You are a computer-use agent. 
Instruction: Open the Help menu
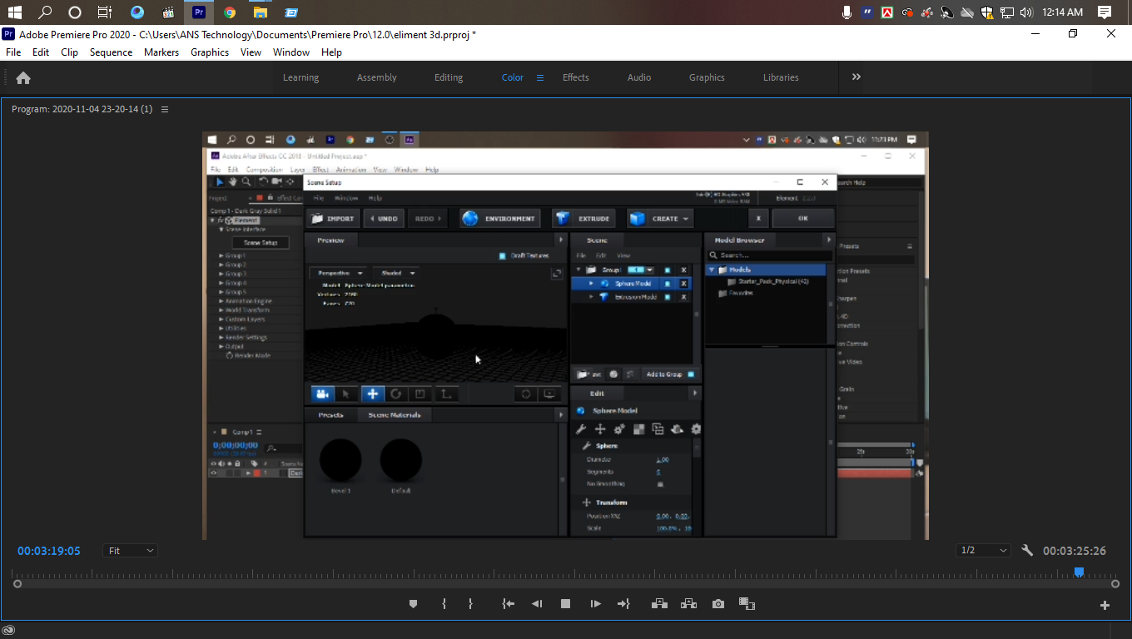pyautogui.click(x=331, y=52)
